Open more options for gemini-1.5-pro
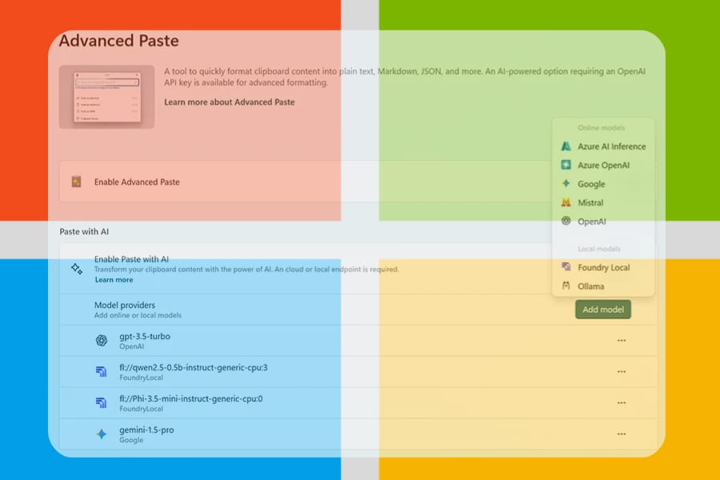The width and height of the screenshot is (720, 480). click(x=622, y=434)
